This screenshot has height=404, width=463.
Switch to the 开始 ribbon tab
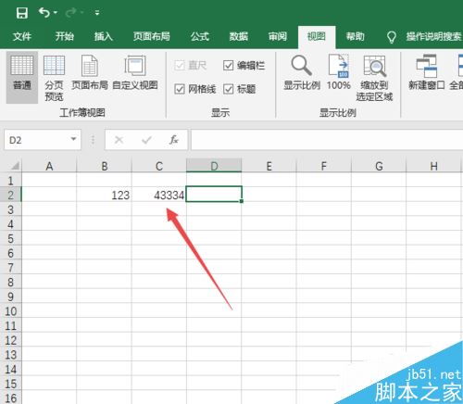point(64,36)
